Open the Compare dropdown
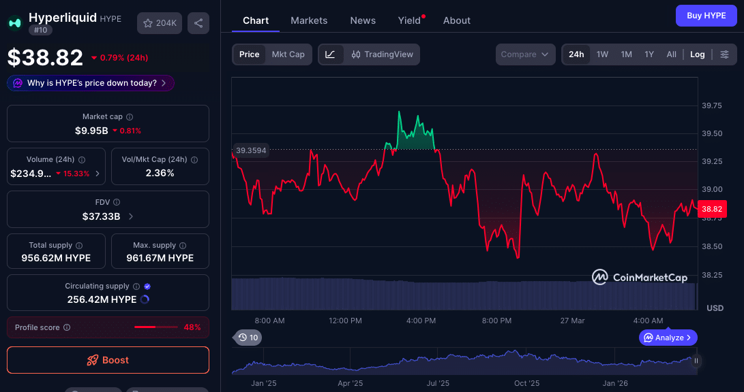This screenshot has width=744, height=392. click(x=525, y=54)
